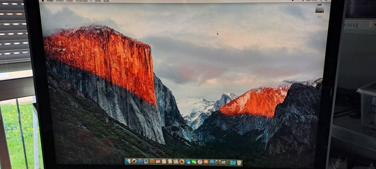Image resolution: width=376 pixels, height=169 pixels.
Task: Launch Safari from the Dock
Action: point(140,161)
